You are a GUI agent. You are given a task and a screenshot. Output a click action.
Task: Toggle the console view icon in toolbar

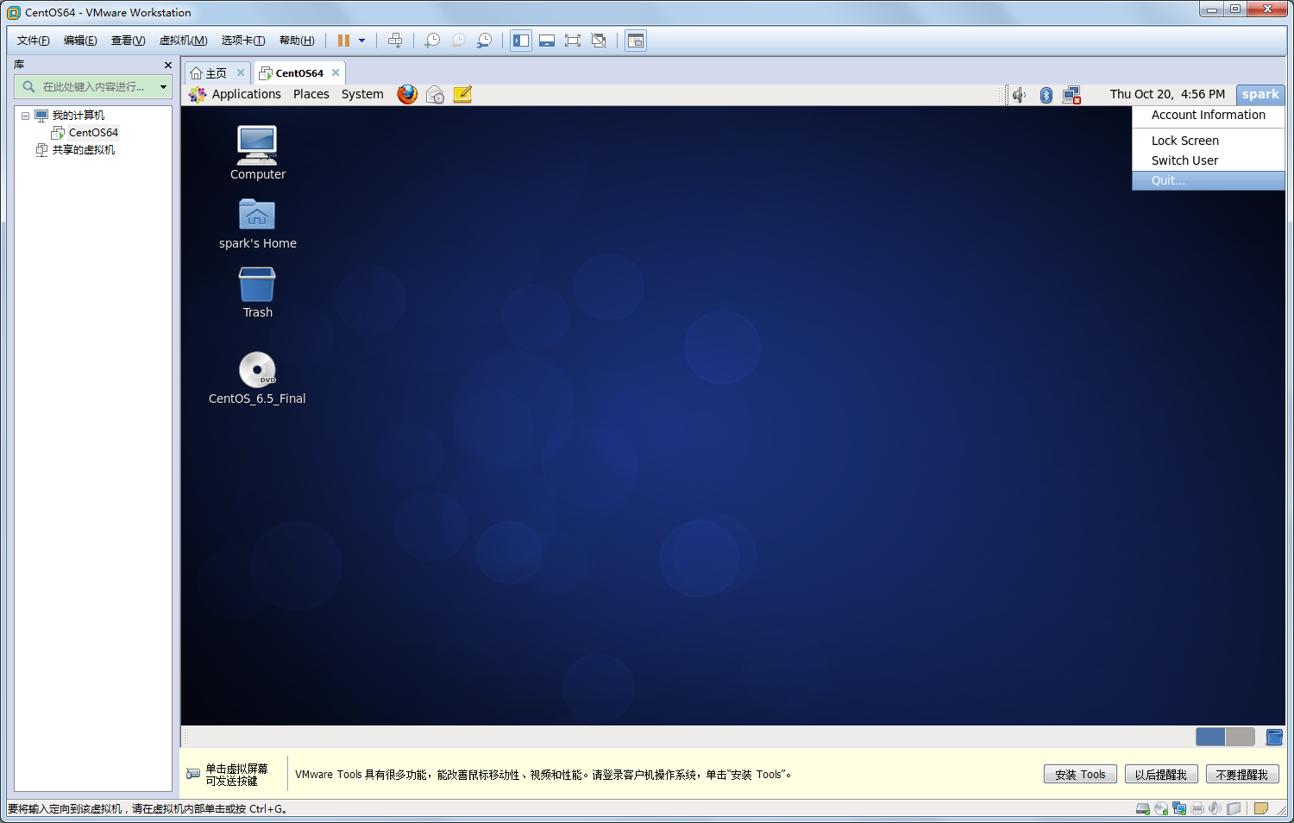click(x=636, y=41)
